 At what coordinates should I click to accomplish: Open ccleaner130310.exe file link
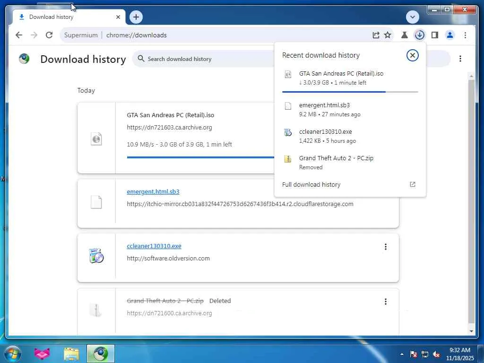[x=154, y=246]
